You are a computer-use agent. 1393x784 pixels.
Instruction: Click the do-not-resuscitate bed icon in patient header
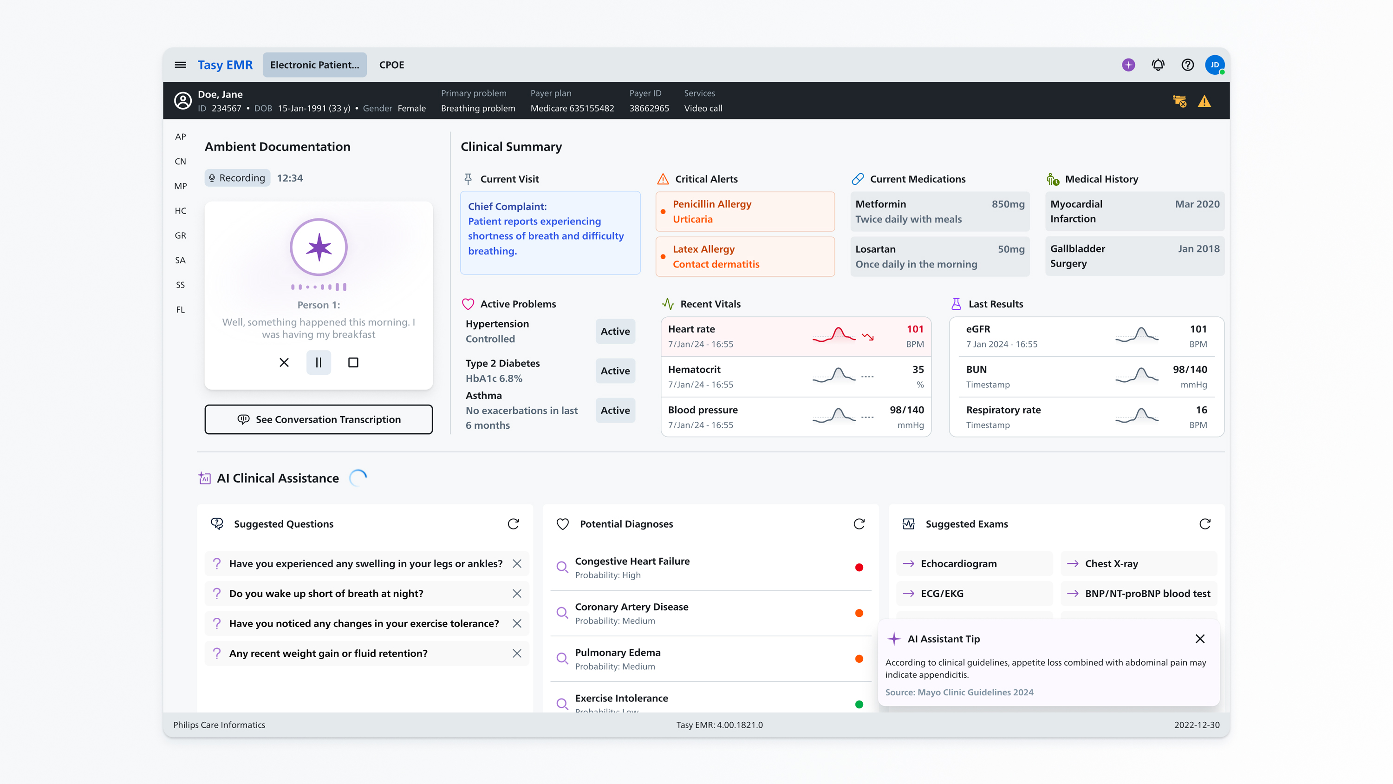click(1180, 101)
